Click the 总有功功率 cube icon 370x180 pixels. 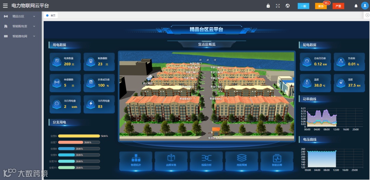point(307,61)
